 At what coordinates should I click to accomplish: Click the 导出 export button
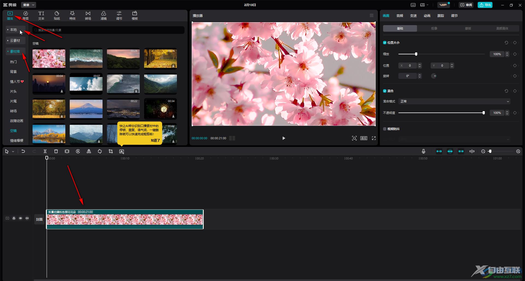click(x=485, y=5)
